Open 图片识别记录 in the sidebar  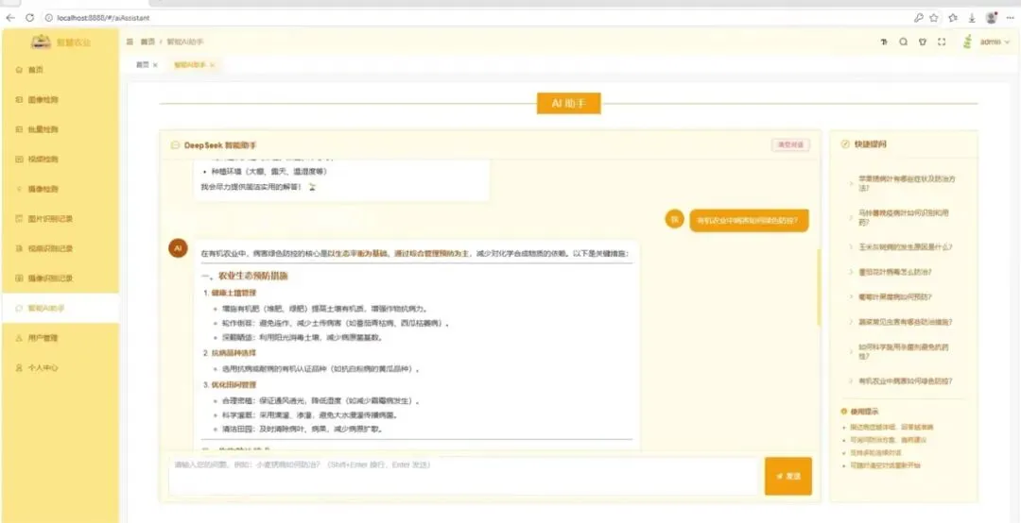(59, 219)
